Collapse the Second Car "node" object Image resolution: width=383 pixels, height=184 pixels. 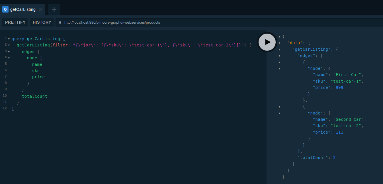pos(279,113)
